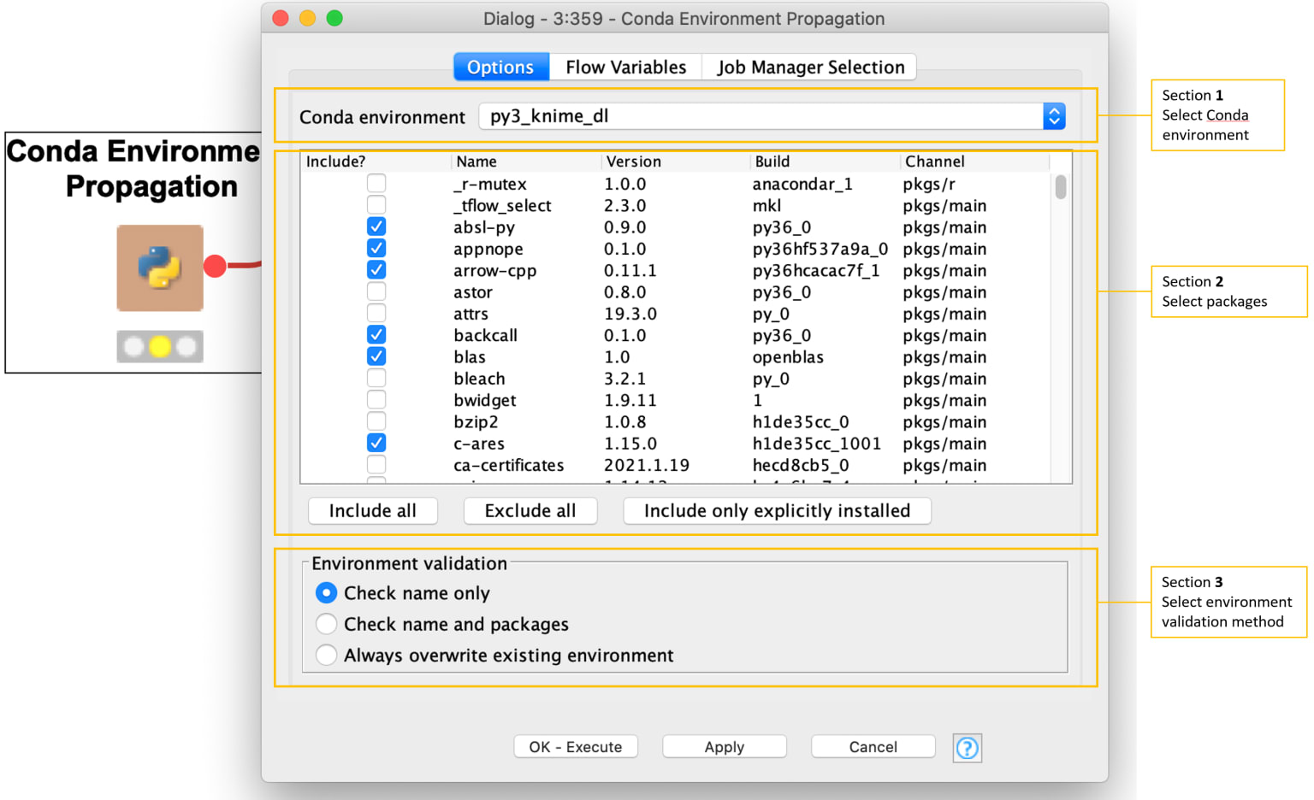Check the attrs package checkbox
Screen dimensions: 1314x800
point(376,313)
